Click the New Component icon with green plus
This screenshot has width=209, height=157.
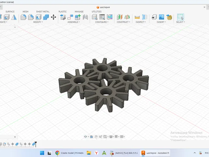click(x=78, y=17)
